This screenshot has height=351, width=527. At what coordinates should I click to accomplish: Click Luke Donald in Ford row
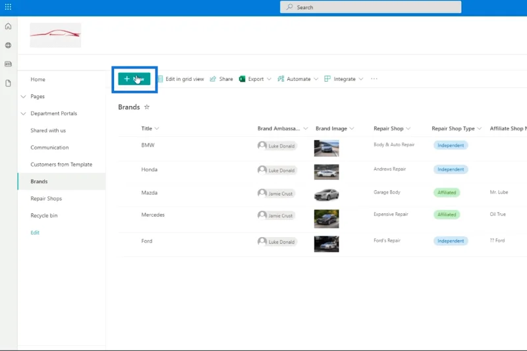pyautogui.click(x=277, y=242)
